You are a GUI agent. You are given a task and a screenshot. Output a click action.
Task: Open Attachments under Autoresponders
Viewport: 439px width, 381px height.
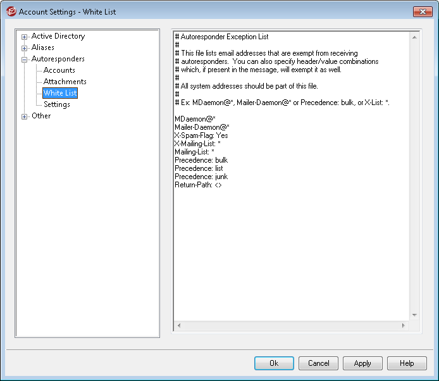(x=65, y=82)
